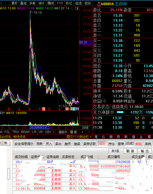Screen dimensions: 153x194
Task: Open 融卖 margin sell
Action: 77,144
